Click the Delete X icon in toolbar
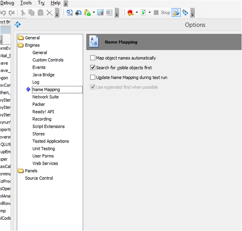242x231 pixels. pos(49,12)
